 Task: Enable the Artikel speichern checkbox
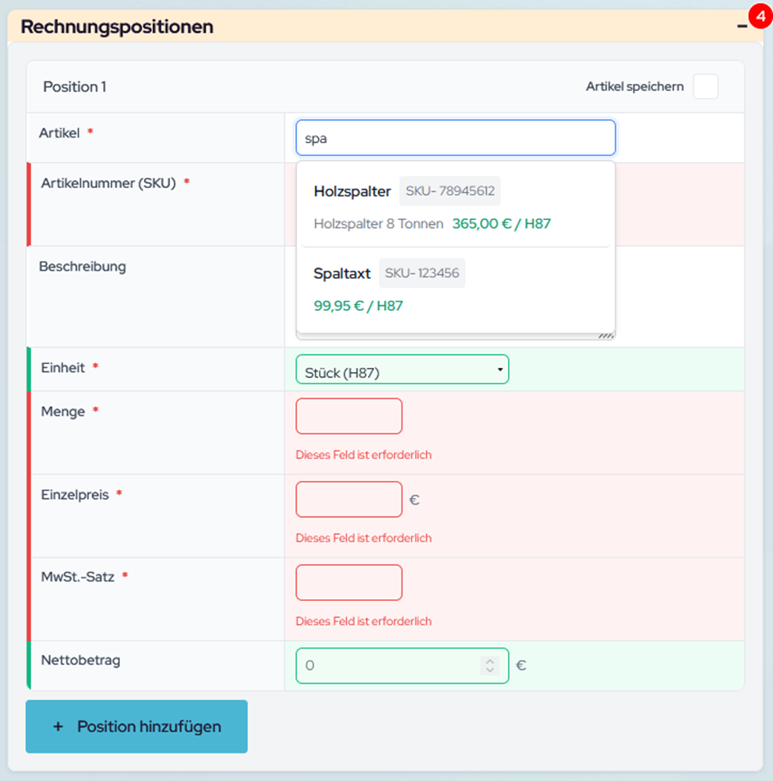point(705,87)
